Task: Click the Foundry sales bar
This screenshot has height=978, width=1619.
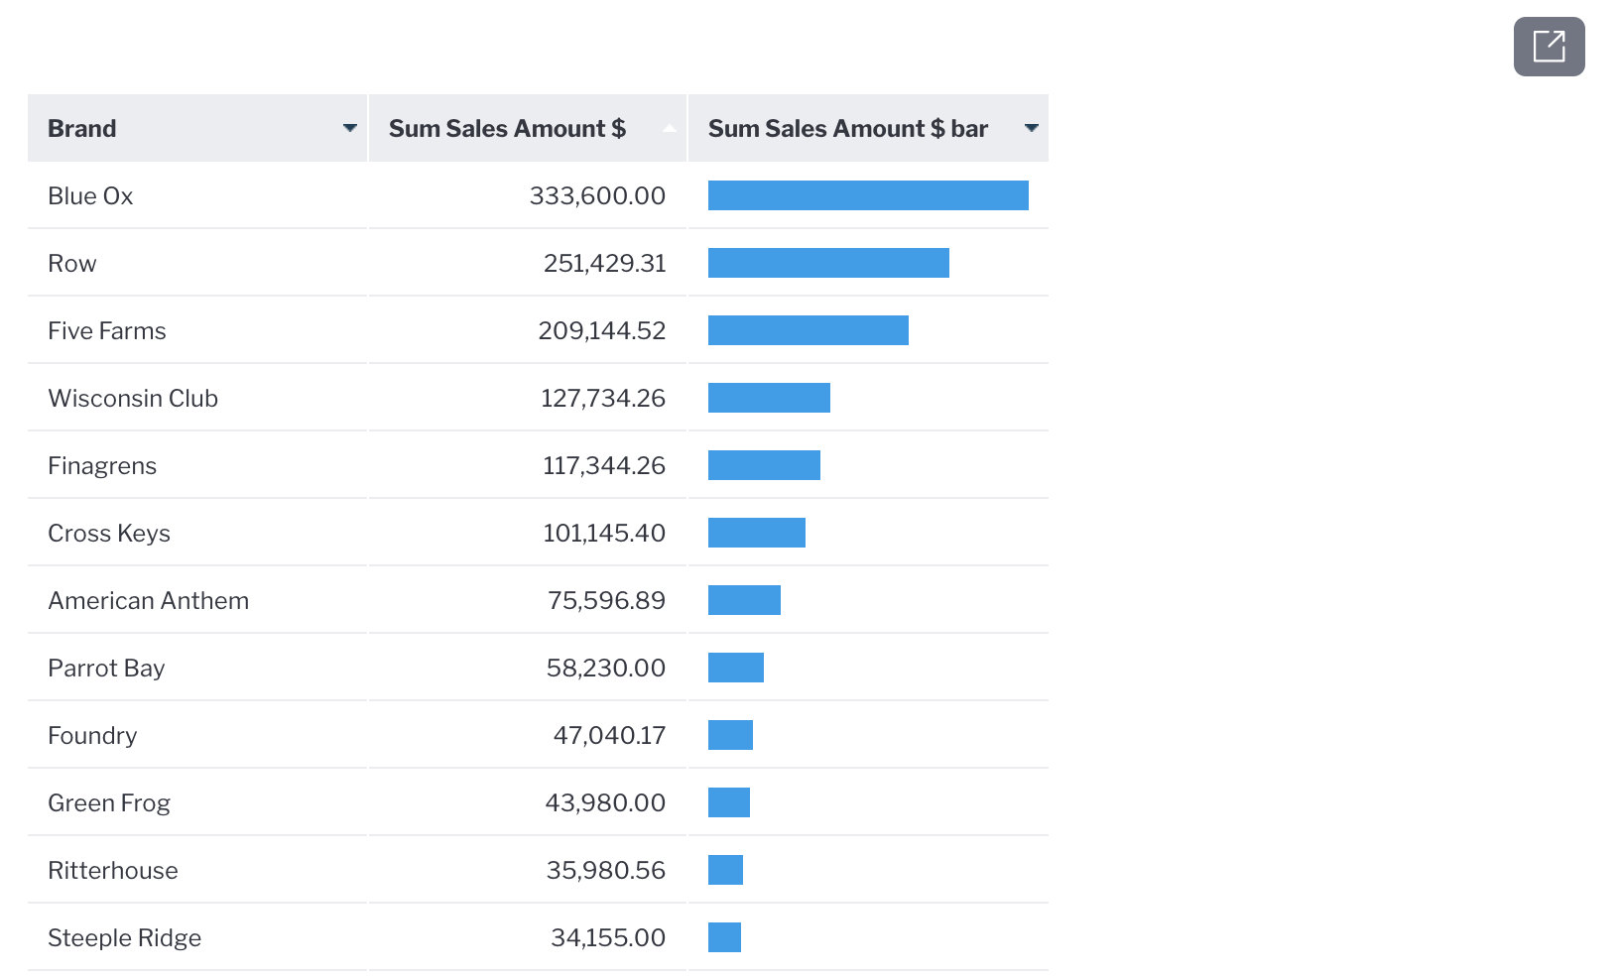Action: (730, 735)
